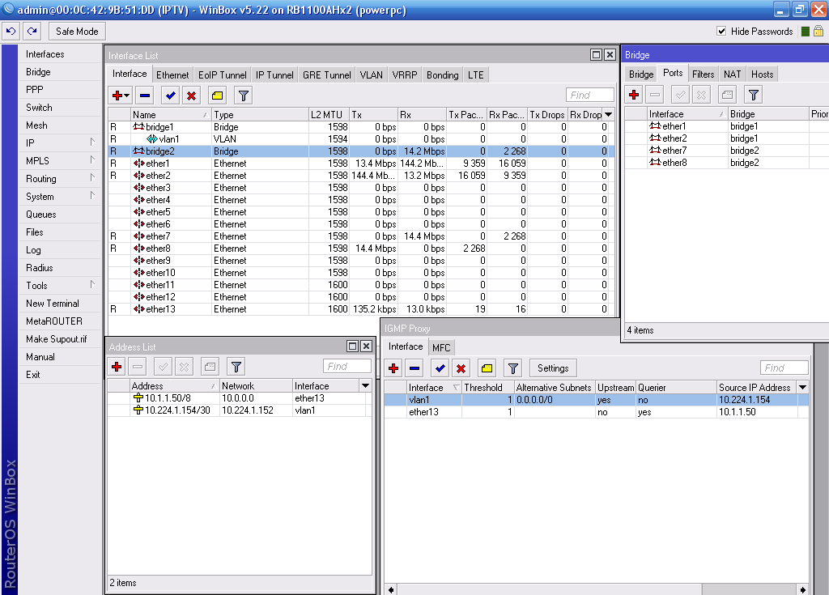The image size is (829, 595).
Task: Open column dropdown in Interface List table
Action: 608,115
